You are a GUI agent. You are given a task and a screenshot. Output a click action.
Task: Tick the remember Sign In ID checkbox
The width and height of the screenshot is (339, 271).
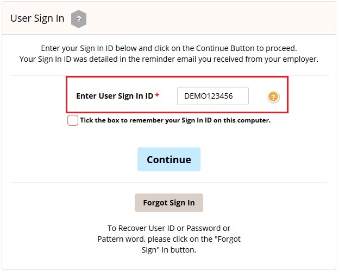point(73,120)
